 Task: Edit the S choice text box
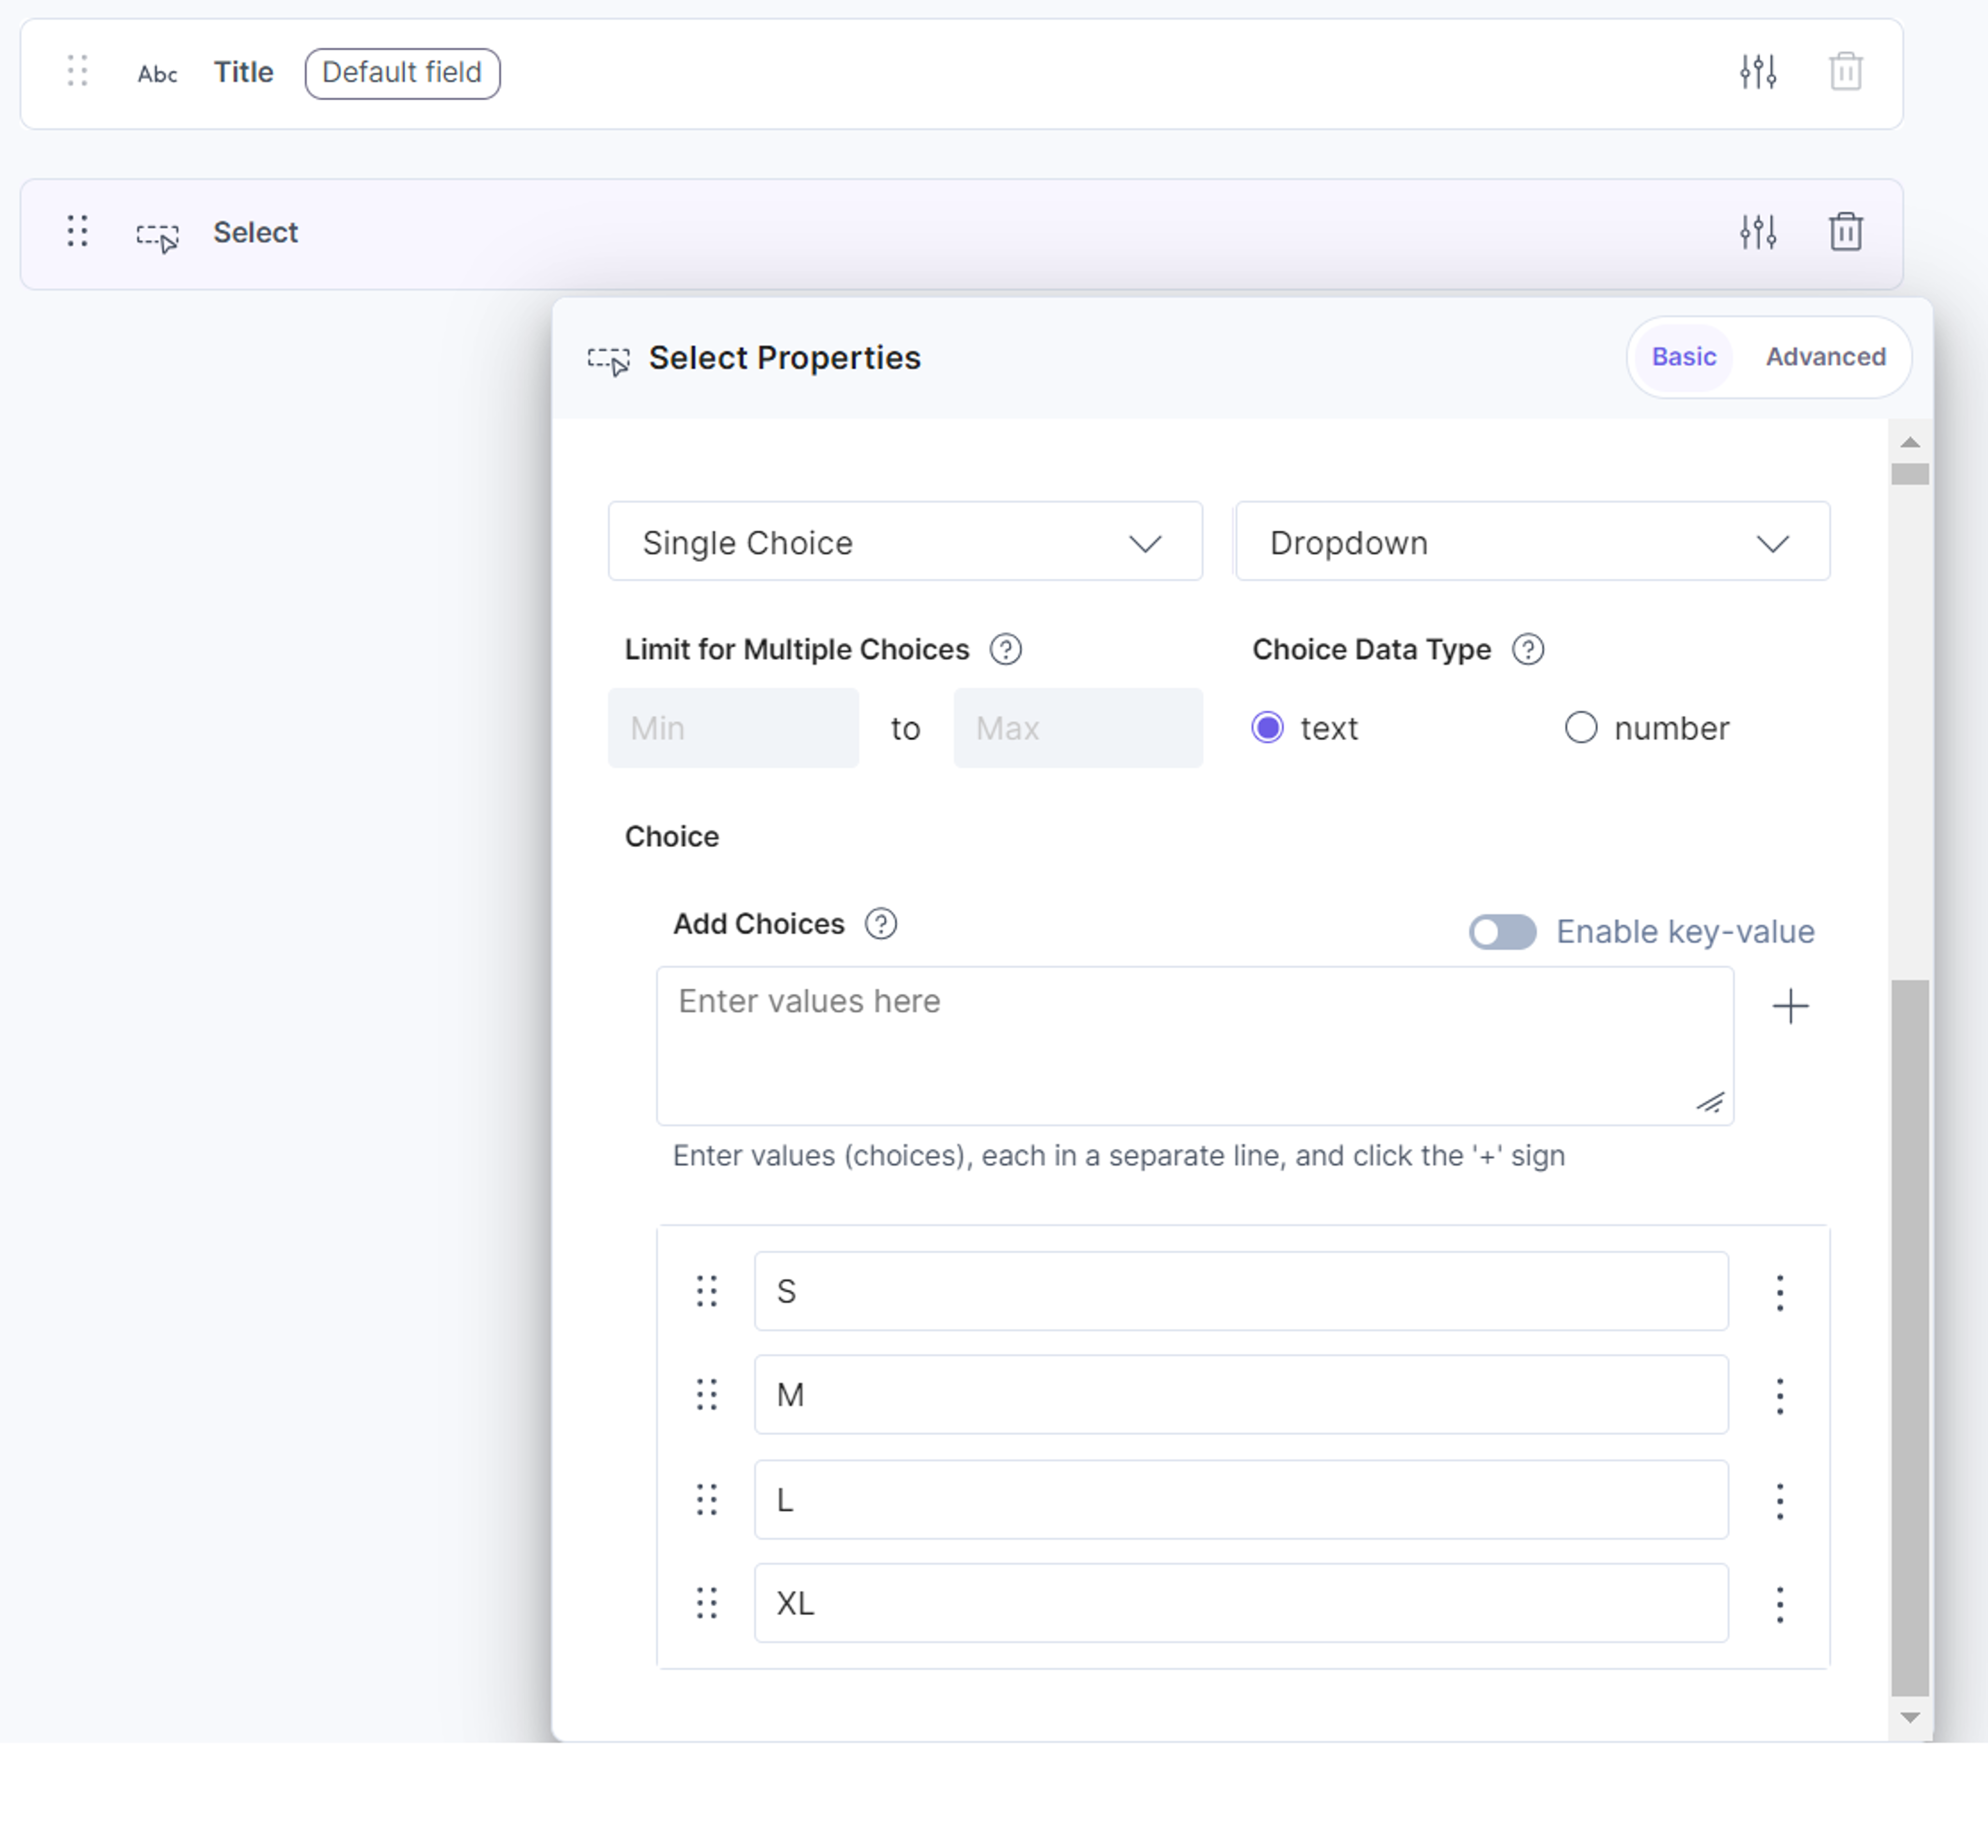tap(1241, 1291)
